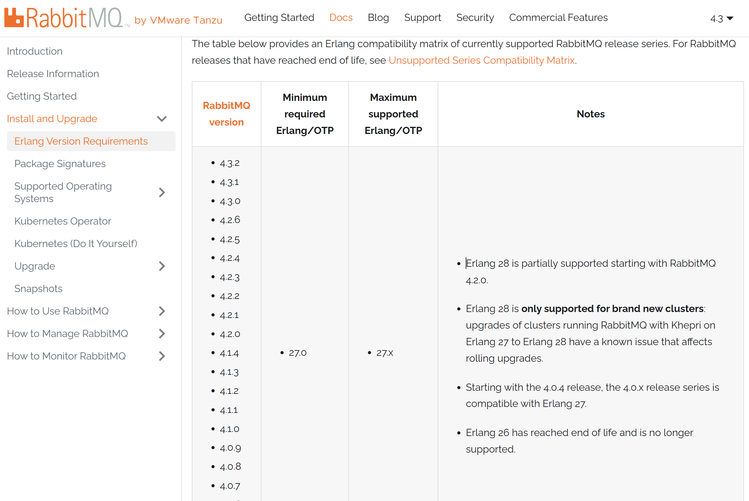Click version 4.3.2 in the table
749x501 pixels.
point(230,163)
